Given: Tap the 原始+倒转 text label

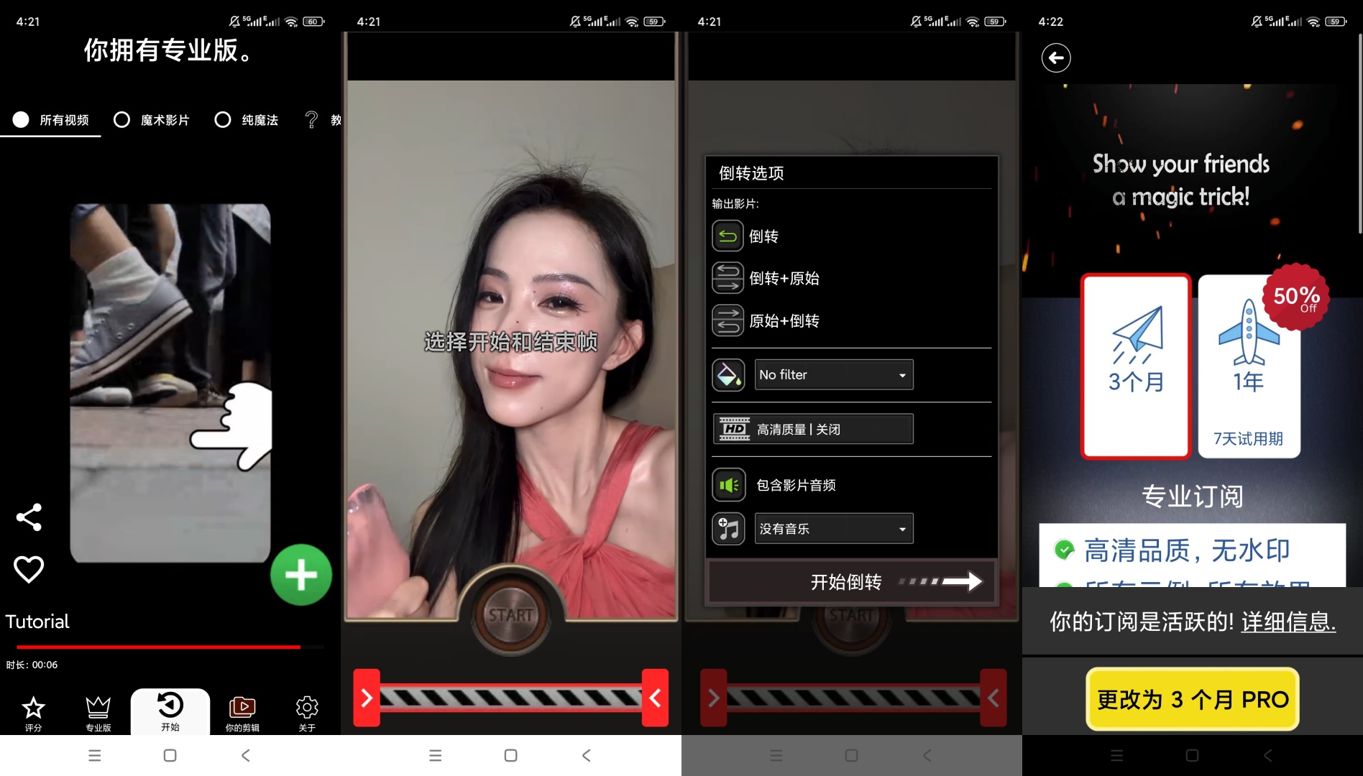Looking at the screenshot, I should point(784,320).
